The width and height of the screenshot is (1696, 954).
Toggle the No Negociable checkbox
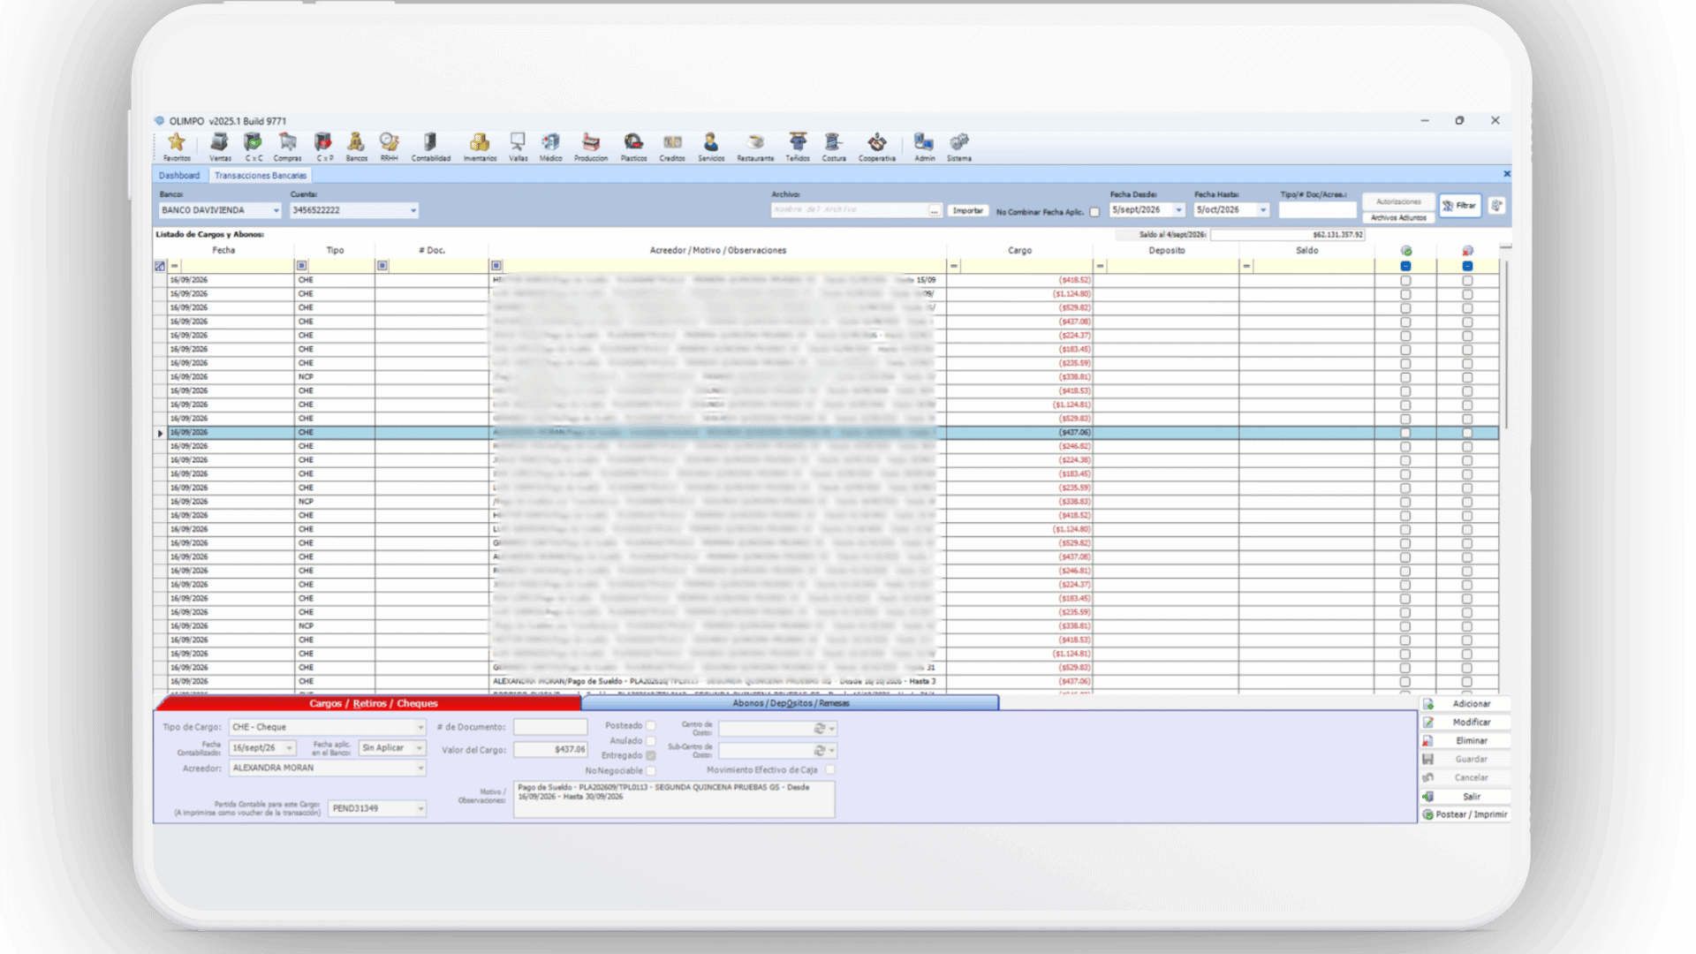point(651,771)
